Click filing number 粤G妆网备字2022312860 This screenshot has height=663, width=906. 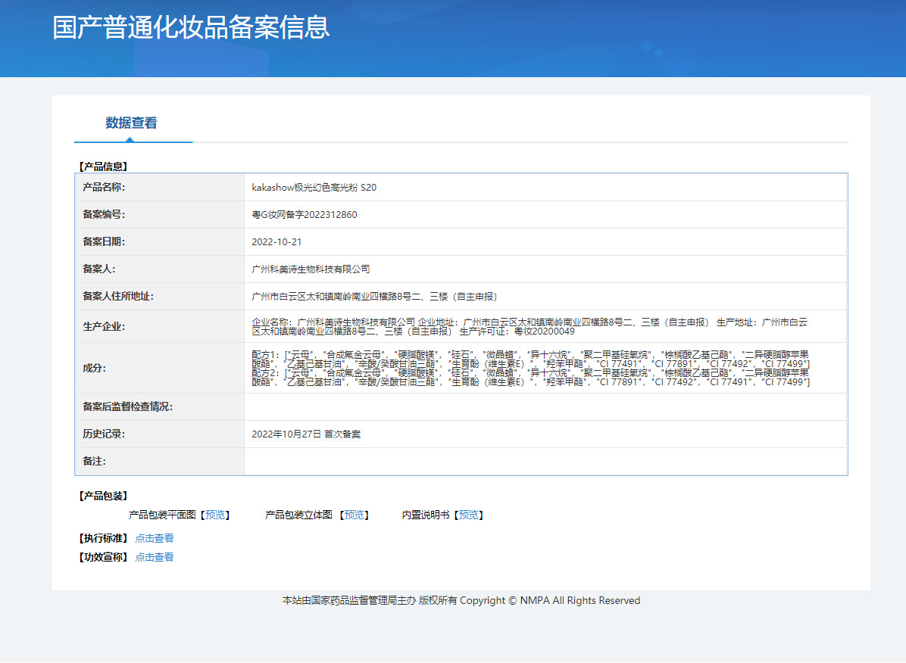304,215
